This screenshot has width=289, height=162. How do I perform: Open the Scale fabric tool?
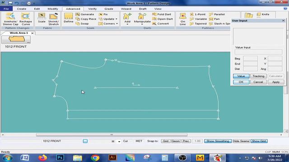[42, 18]
